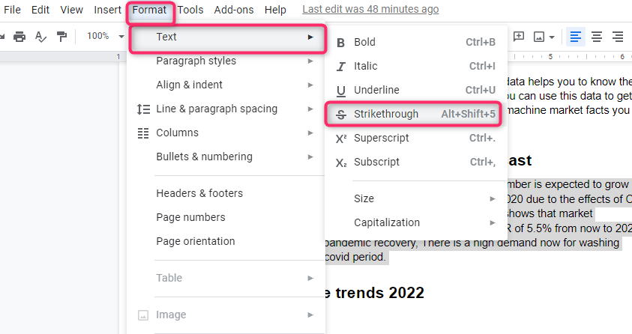Open the Tools menu
632x334 pixels.
(190, 10)
